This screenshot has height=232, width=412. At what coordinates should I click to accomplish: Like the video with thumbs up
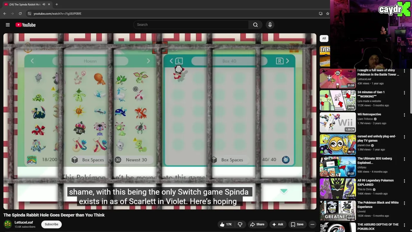[x=226, y=224]
